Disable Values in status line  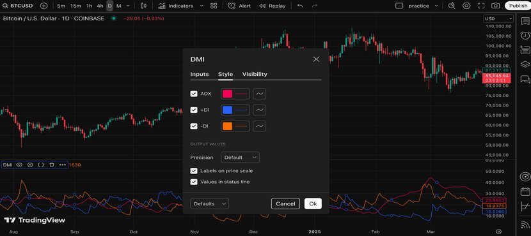coord(194,182)
